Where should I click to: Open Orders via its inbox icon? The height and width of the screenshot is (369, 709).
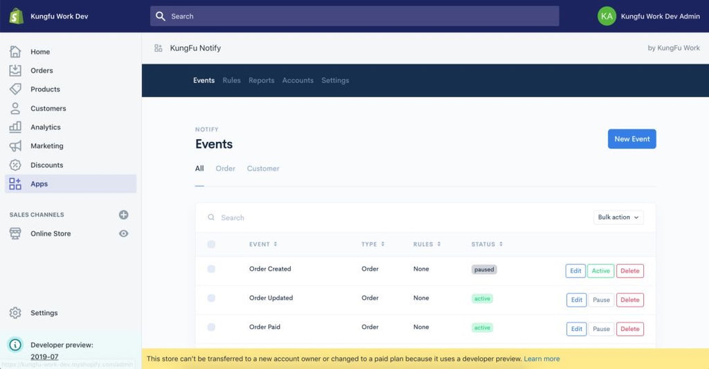pos(15,71)
